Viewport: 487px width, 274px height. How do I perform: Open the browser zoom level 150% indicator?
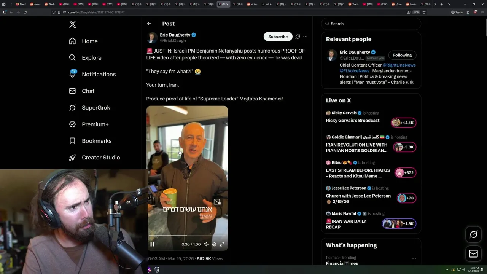[x=416, y=12]
